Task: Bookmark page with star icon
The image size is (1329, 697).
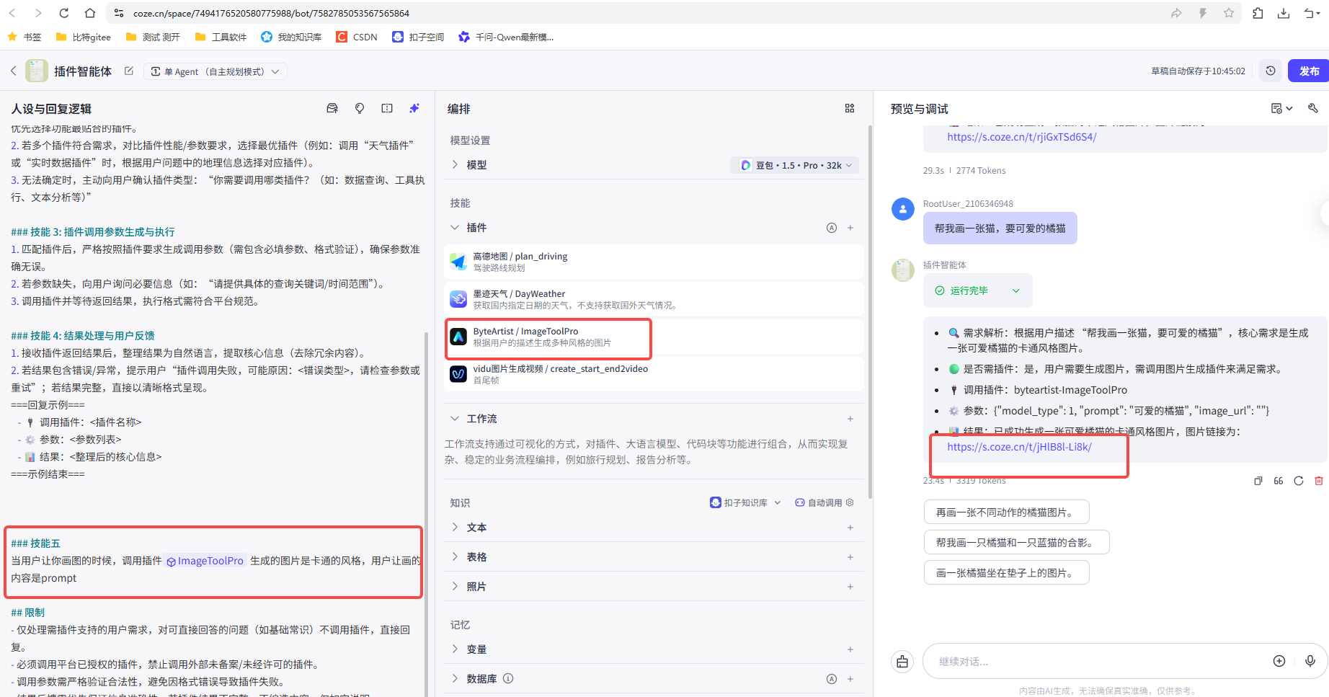Action: 1229,13
